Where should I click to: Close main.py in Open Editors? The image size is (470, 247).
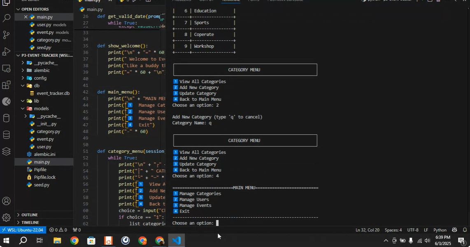(26, 17)
